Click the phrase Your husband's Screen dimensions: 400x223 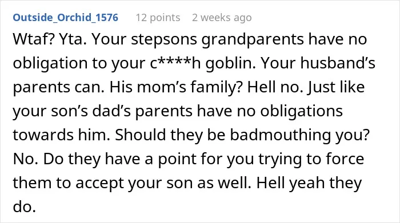(318, 63)
